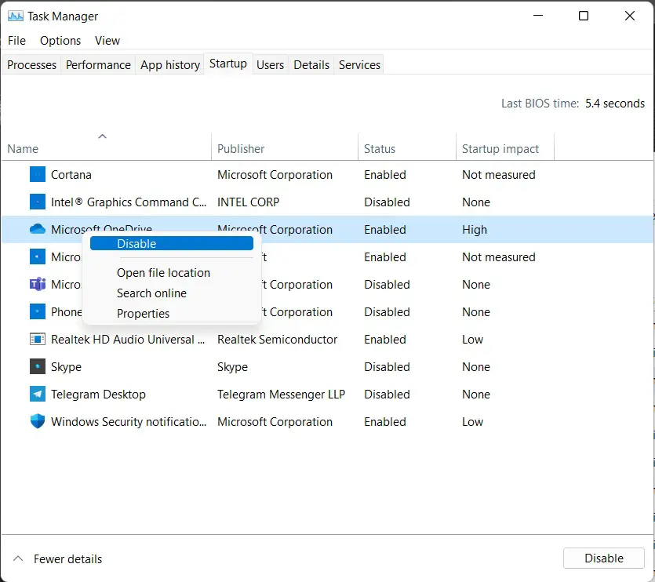The image size is (655, 582).
Task: Choose Properties in the context menu
Action: [143, 313]
